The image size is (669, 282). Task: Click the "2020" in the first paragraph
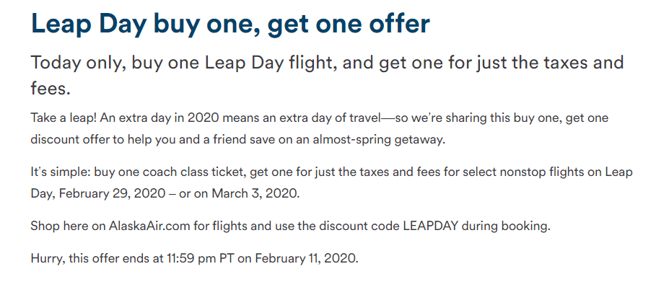[x=203, y=118]
